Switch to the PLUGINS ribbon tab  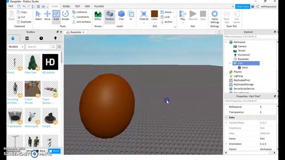[x=99, y=6]
